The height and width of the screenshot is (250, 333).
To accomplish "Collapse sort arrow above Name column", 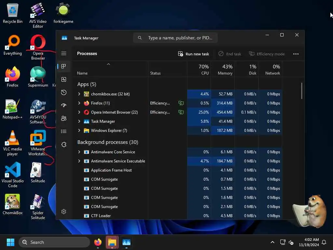I will coord(108,64).
